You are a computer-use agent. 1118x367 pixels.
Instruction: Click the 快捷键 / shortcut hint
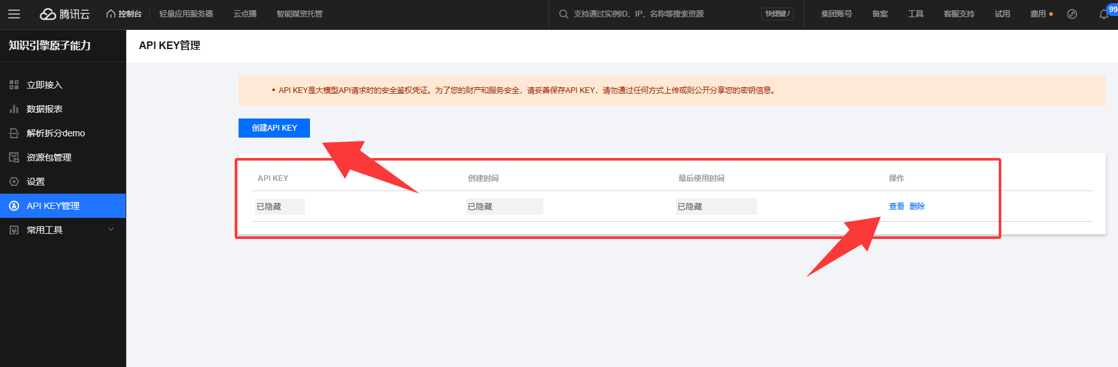point(777,14)
